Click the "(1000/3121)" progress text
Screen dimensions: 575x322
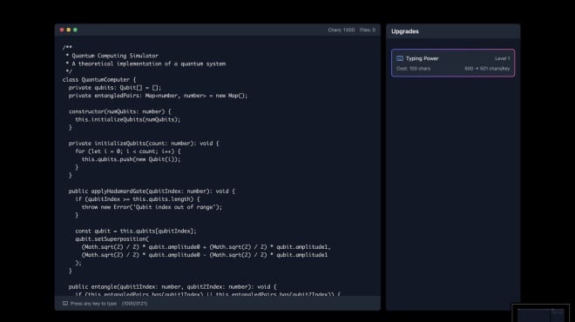(x=134, y=304)
